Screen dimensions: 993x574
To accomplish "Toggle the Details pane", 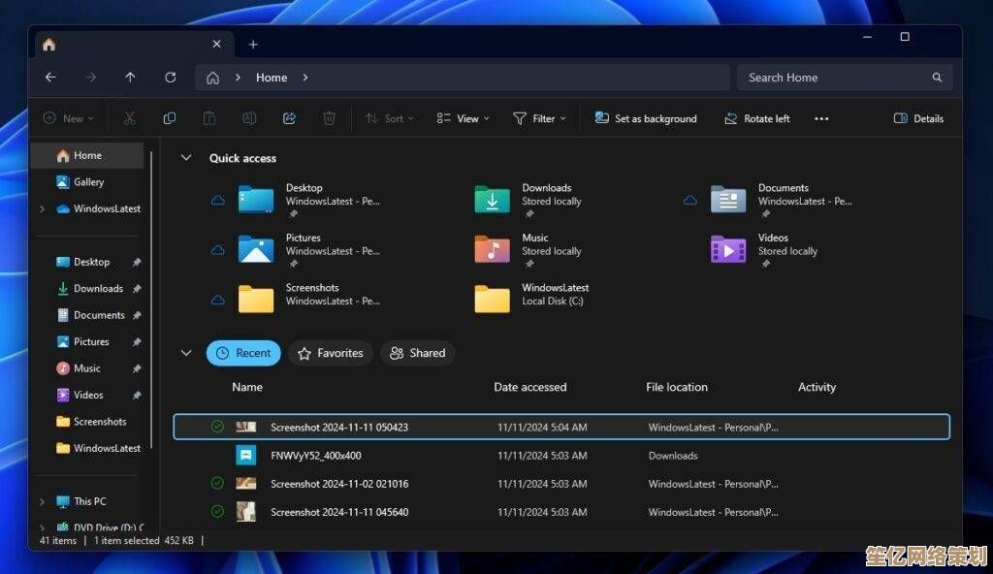I will [x=917, y=118].
